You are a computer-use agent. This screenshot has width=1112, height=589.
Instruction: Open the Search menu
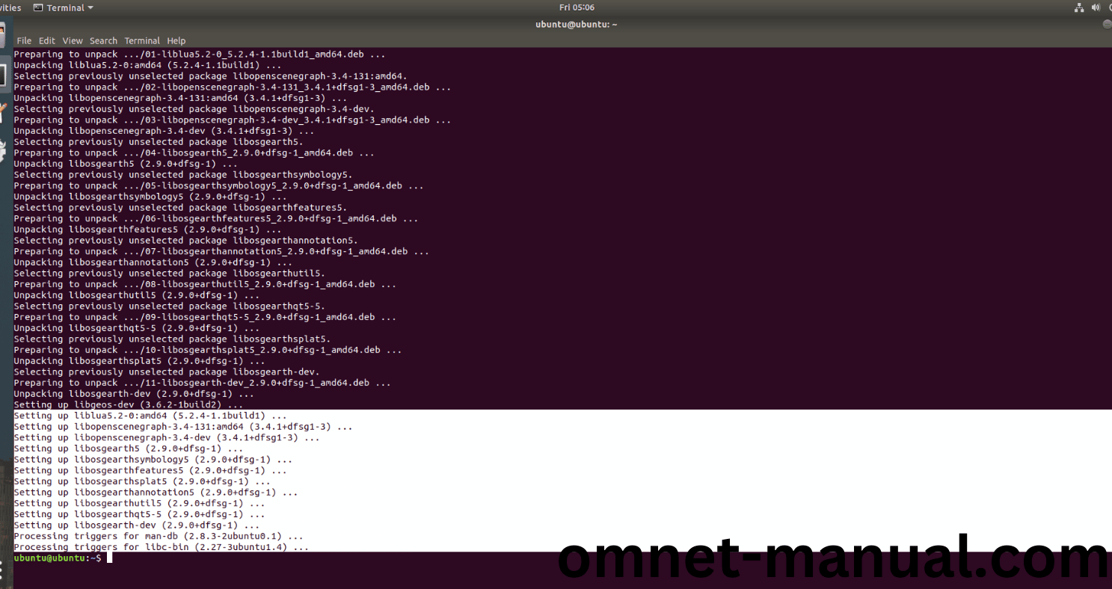point(103,40)
